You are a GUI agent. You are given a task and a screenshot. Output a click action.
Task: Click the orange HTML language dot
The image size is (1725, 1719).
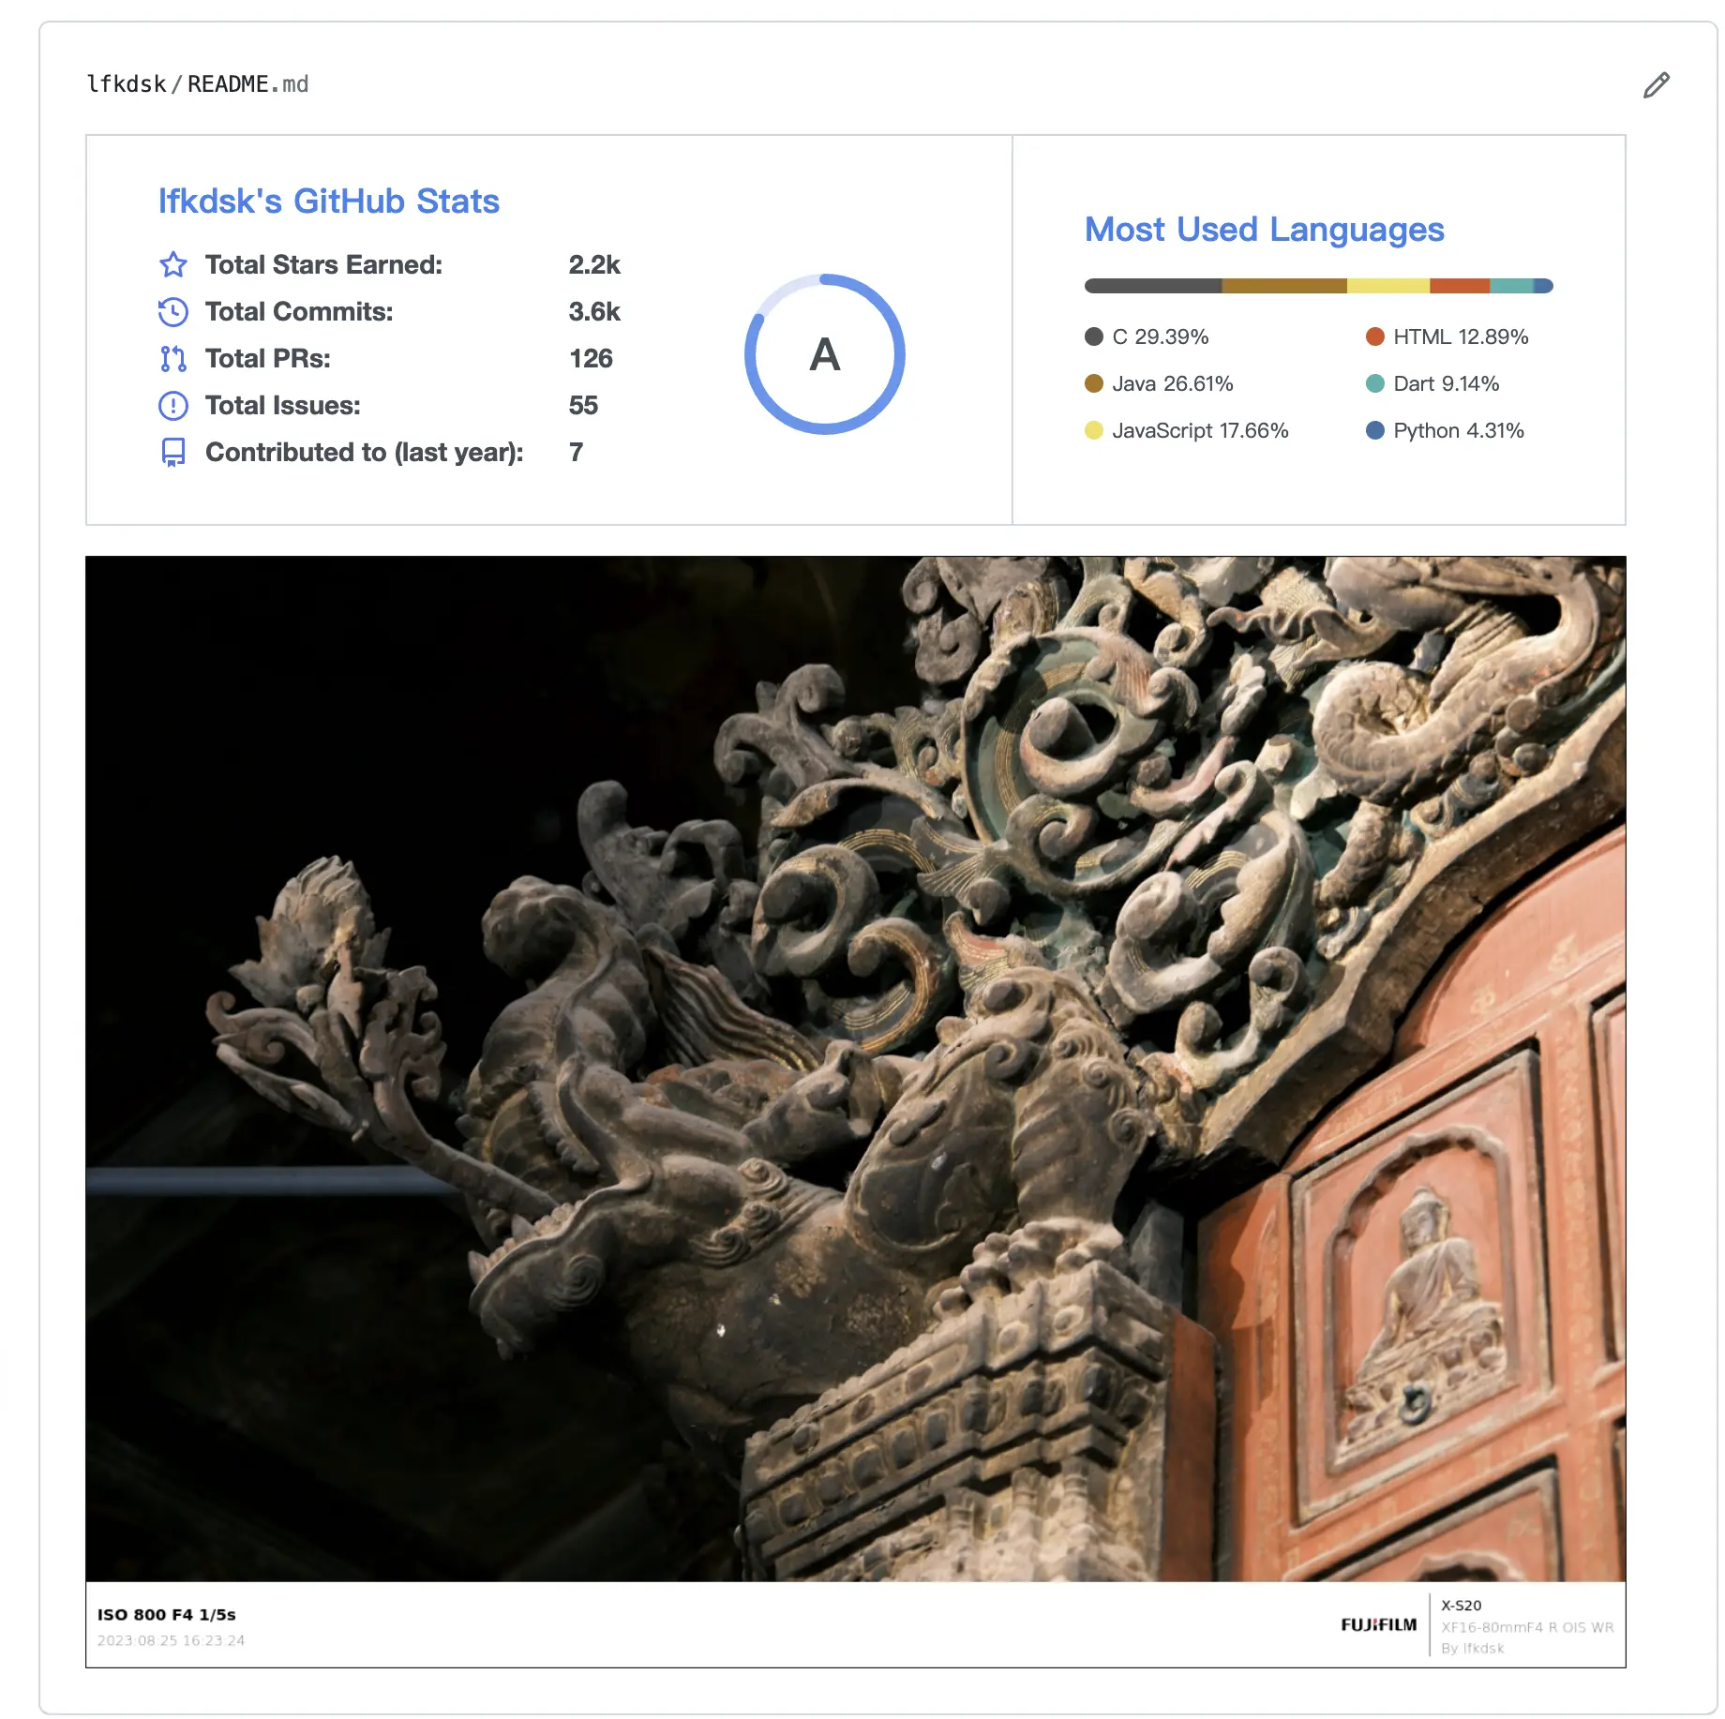pyautogui.click(x=1374, y=336)
